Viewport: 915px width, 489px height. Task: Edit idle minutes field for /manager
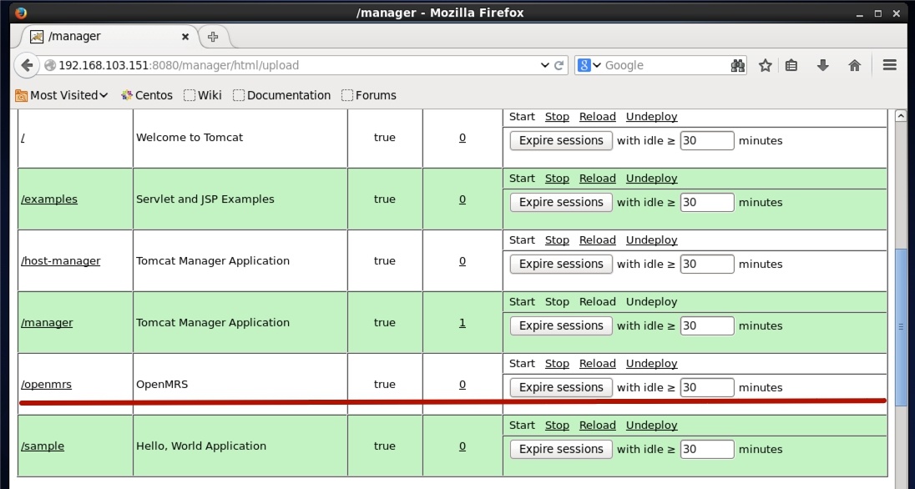[x=706, y=325]
